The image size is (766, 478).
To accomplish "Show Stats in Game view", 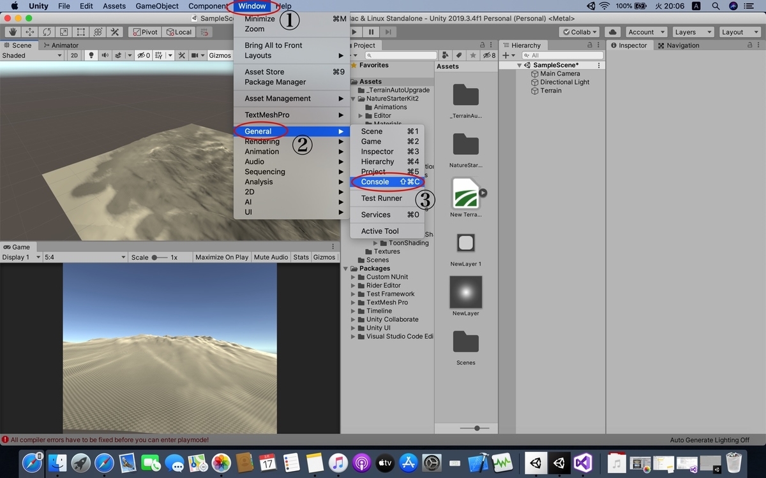I will pyautogui.click(x=301, y=257).
